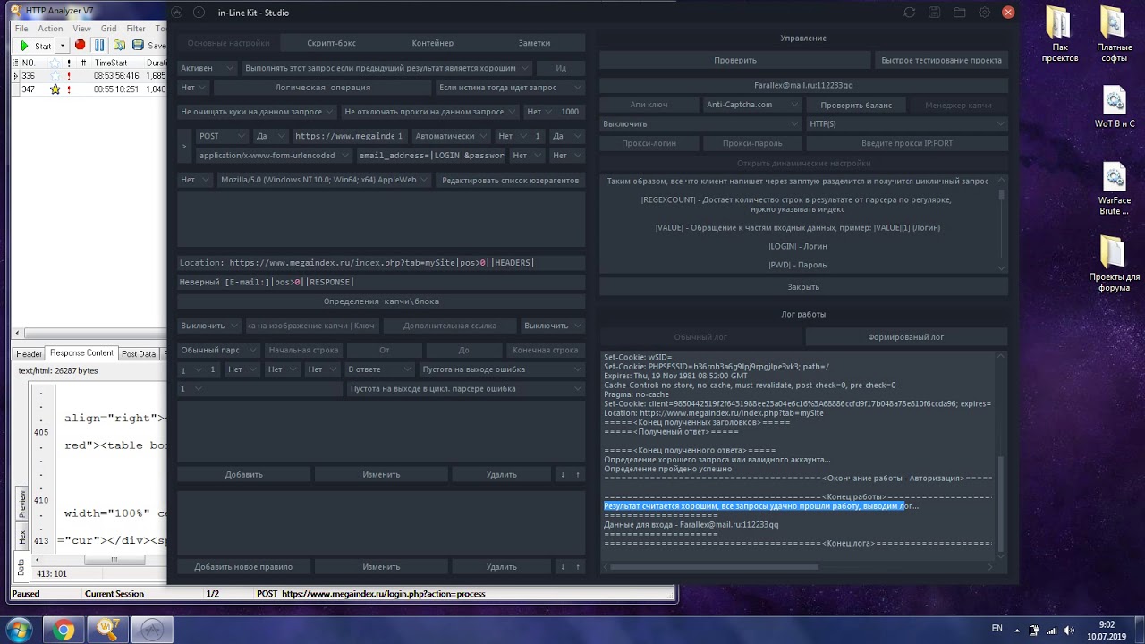Open the 'Активен' dropdown
The width and height of the screenshot is (1145, 644).
coord(207,68)
